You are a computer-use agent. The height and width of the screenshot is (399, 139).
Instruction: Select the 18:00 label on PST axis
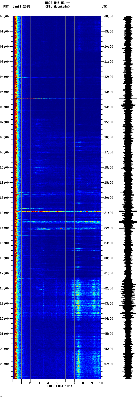[x=4, y=288]
